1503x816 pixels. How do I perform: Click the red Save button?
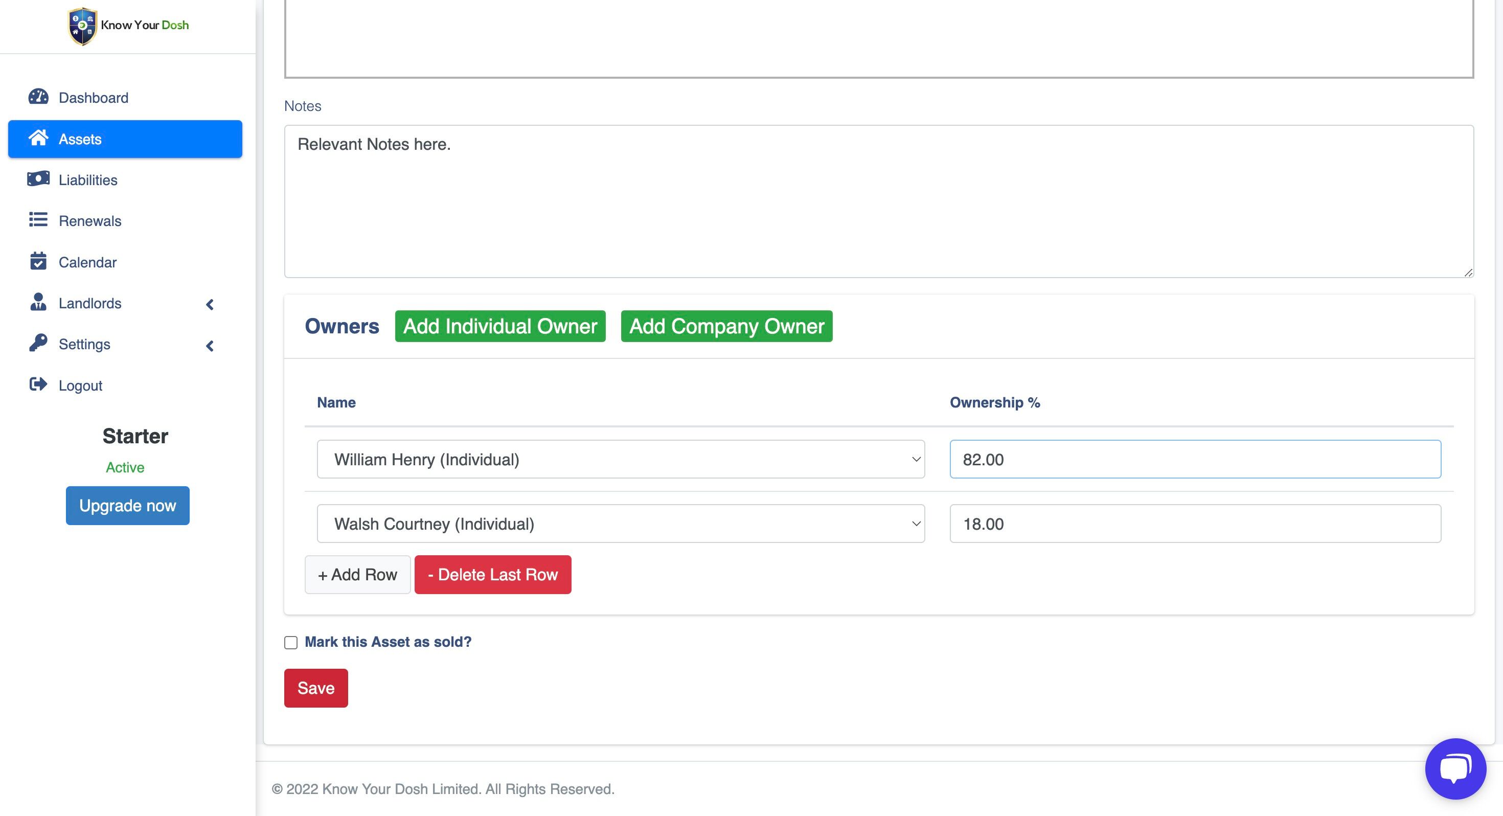point(315,688)
